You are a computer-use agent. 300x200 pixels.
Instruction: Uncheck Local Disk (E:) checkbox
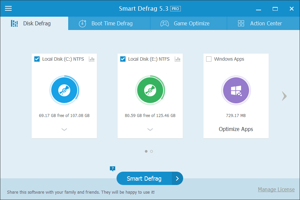(x=123, y=59)
